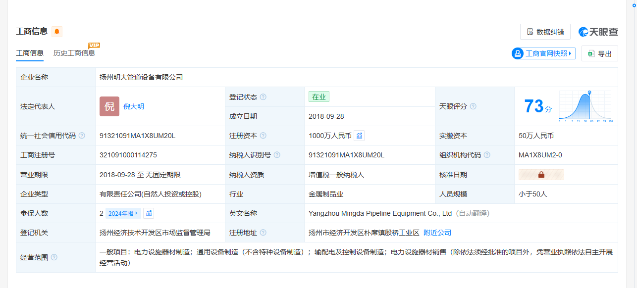Click the locked 核准日期 field
This screenshot has width=637, height=288.
click(541, 175)
